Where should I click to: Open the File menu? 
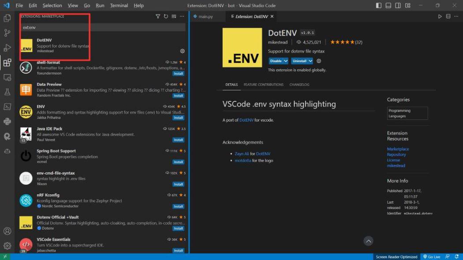(19, 5)
